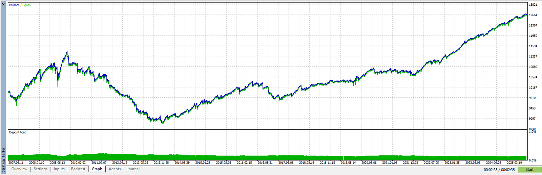This screenshot has width=542, height=175.
Task: Click the 10167 axis value
Action: (x=533, y=87)
